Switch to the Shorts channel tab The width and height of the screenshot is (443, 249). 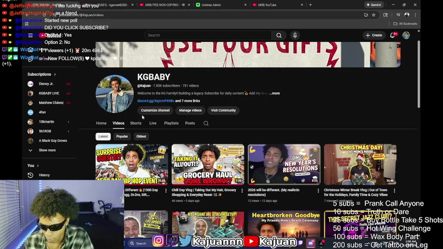(136, 123)
